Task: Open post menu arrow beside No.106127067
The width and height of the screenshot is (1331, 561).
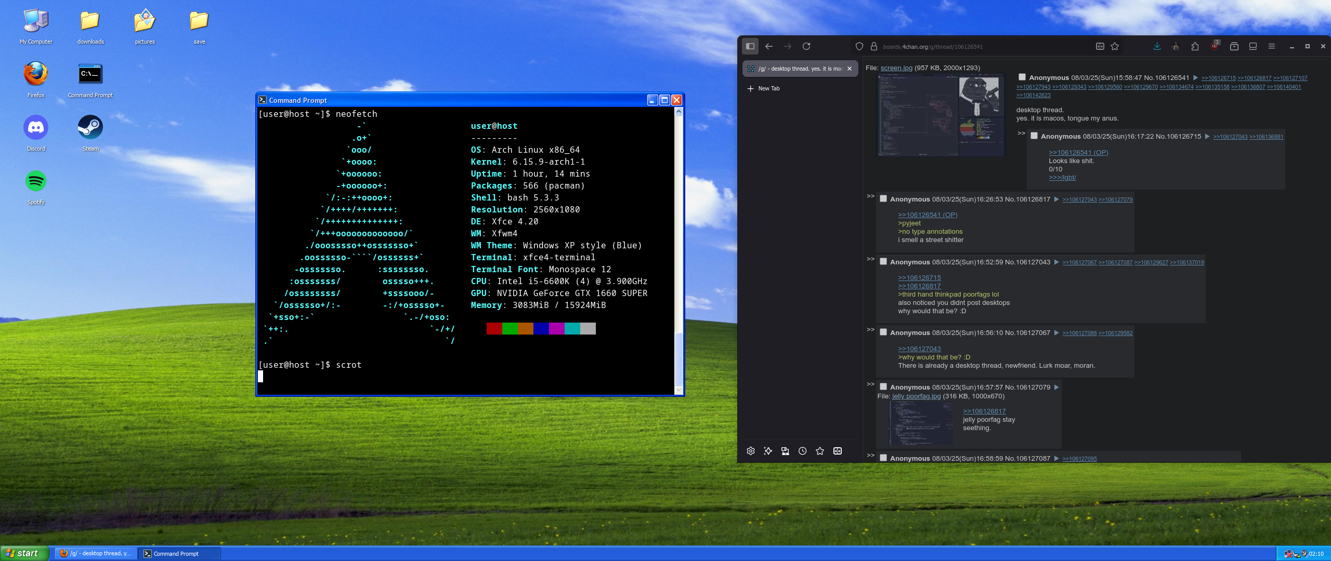Action: [x=1056, y=333]
